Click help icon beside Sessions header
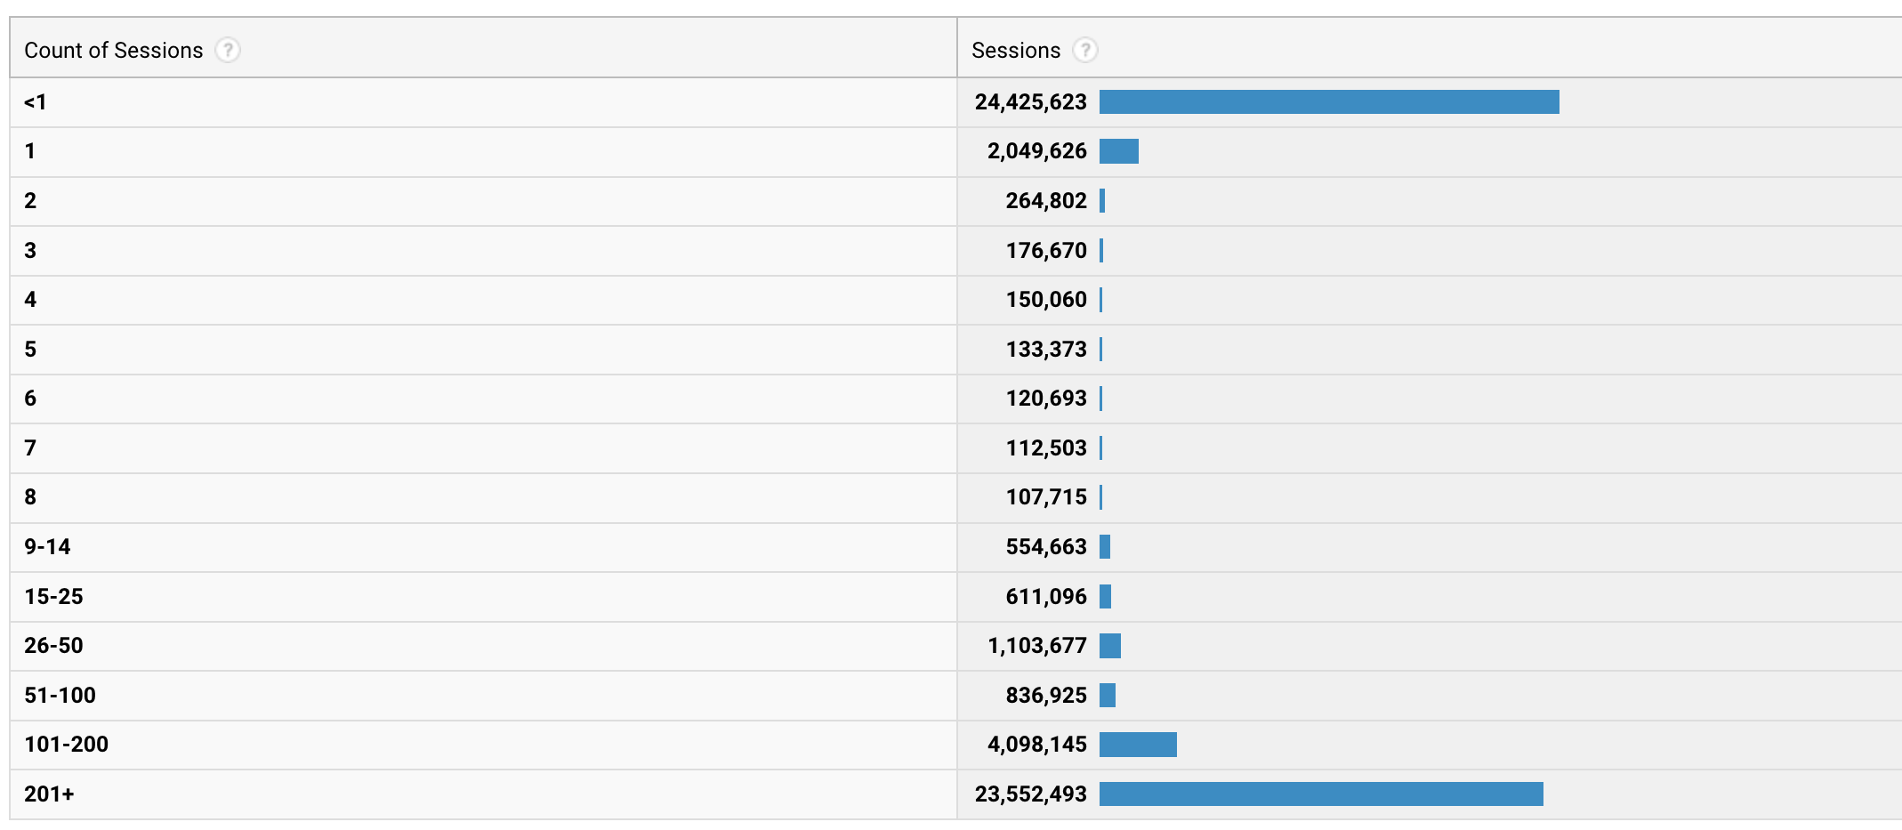This screenshot has width=1902, height=830. 1084,50
